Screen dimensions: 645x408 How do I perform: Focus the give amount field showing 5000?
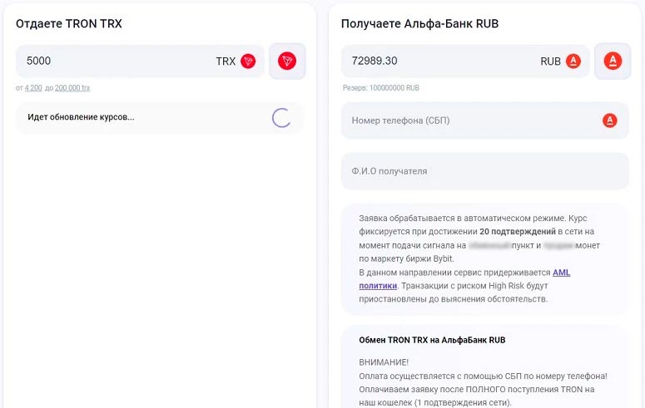click(108, 61)
